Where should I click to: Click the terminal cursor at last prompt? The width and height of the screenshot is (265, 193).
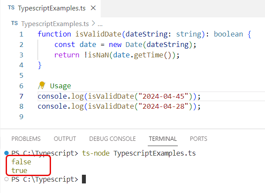(84, 179)
